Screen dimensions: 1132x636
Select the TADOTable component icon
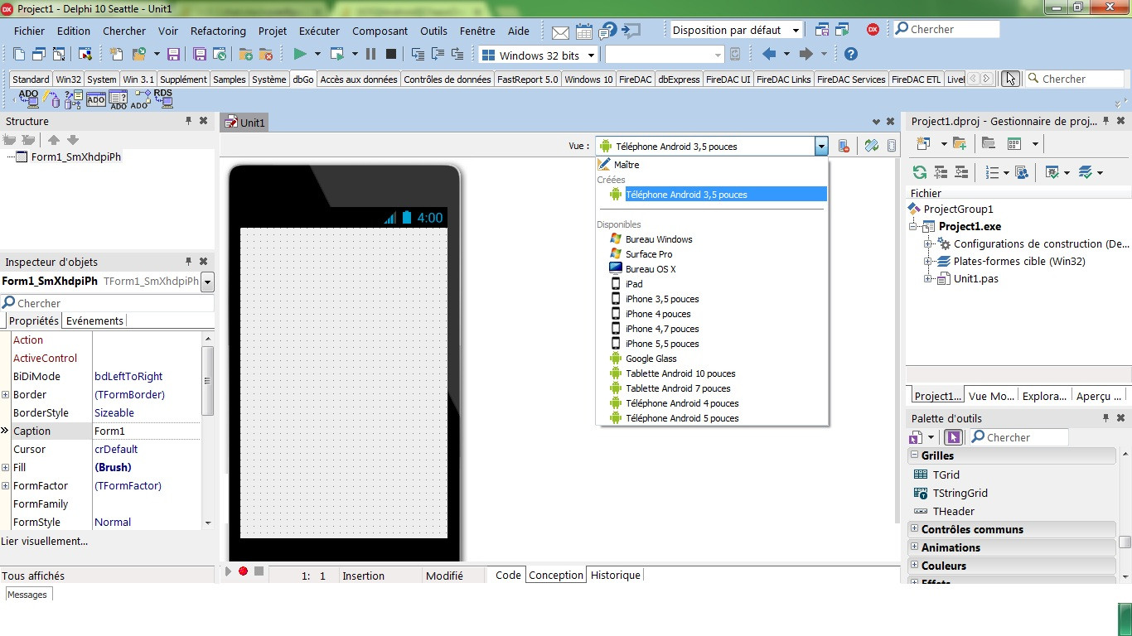tap(95, 99)
